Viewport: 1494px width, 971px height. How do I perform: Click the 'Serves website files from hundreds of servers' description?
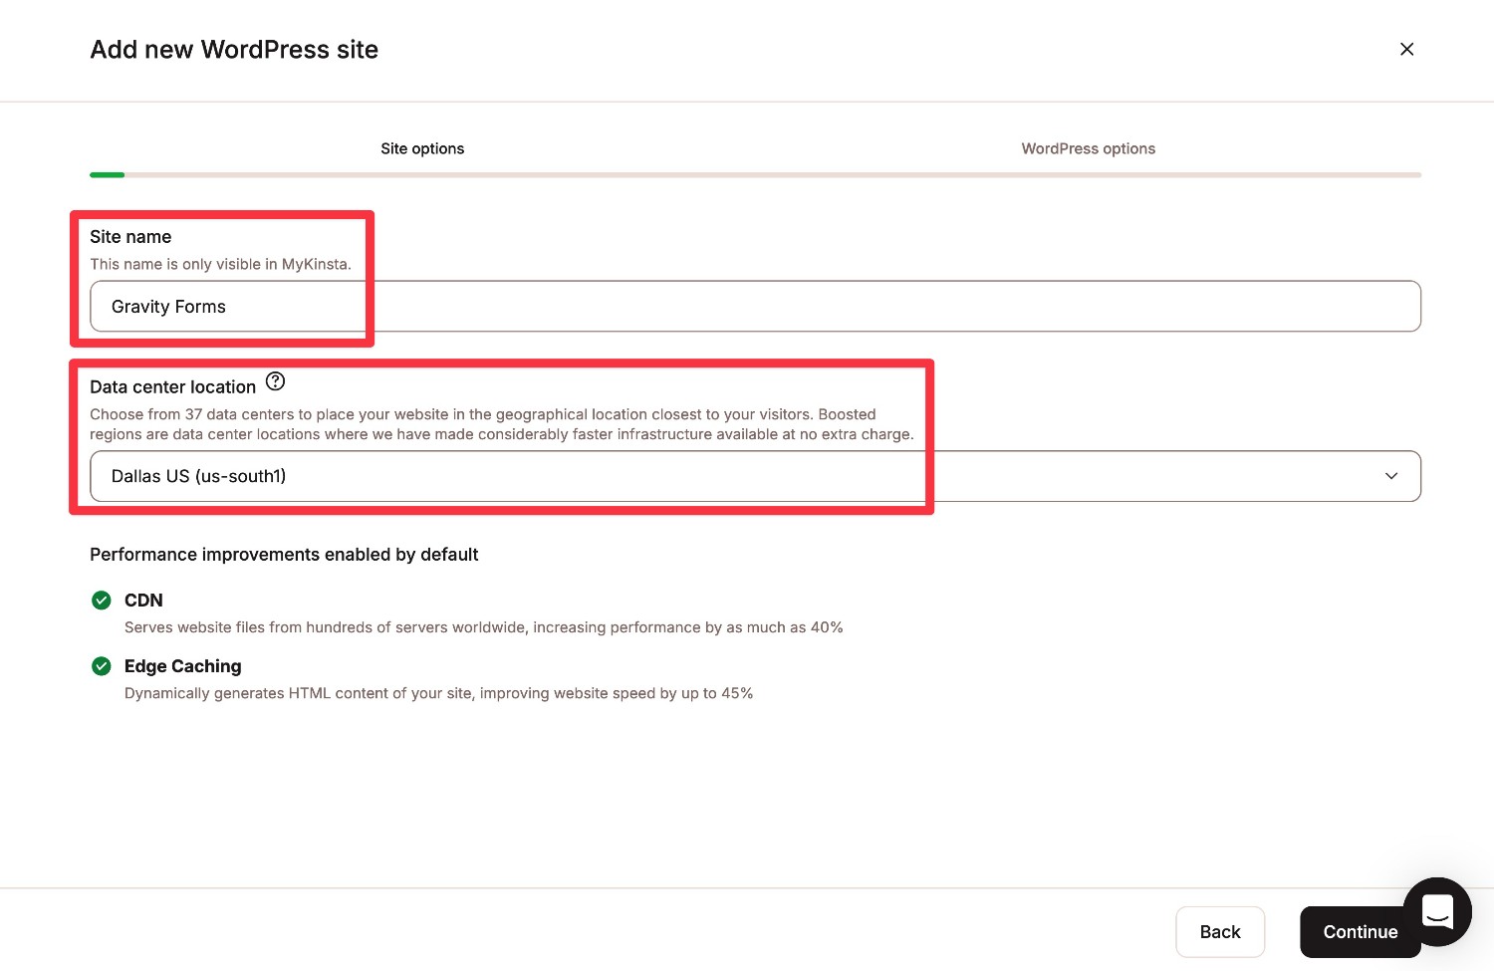coord(483,627)
